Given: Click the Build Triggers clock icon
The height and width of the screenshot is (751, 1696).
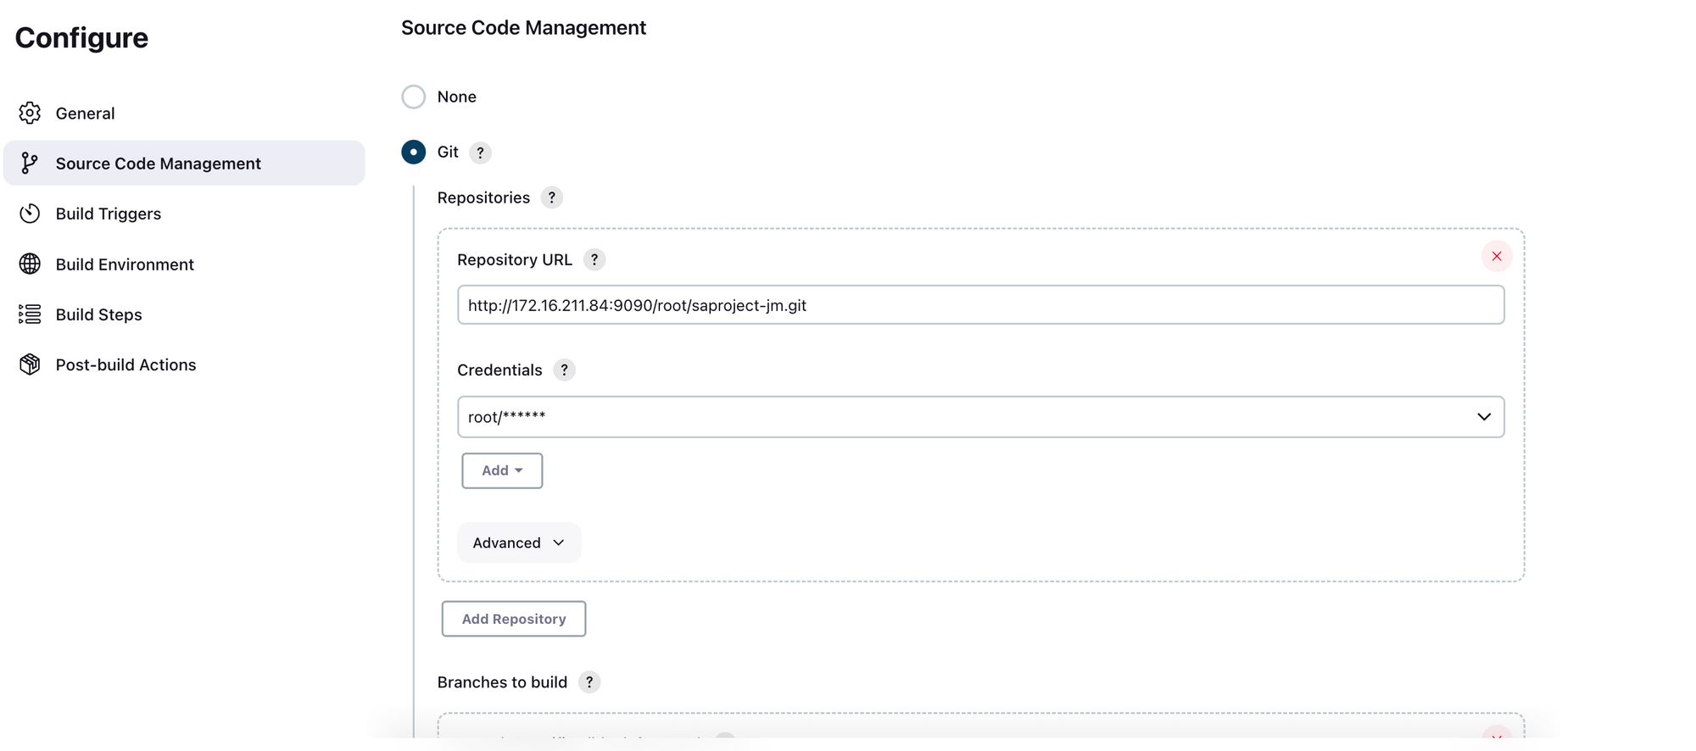Looking at the screenshot, I should (x=30, y=214).
